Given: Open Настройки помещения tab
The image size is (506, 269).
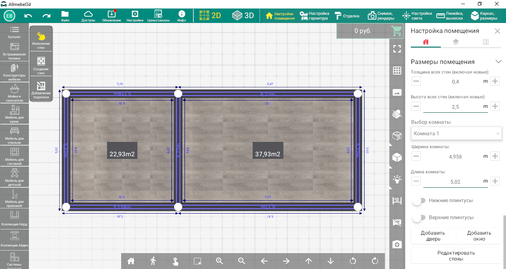Looking at the screenshot, I should [280, 16].
